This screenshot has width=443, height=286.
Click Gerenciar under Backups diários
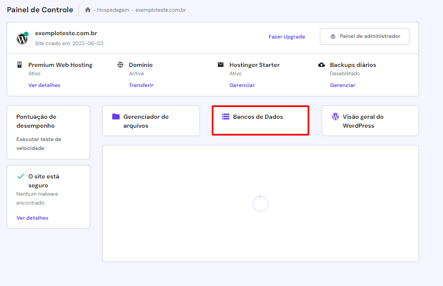pyautogui.click(x=343, y=85)
